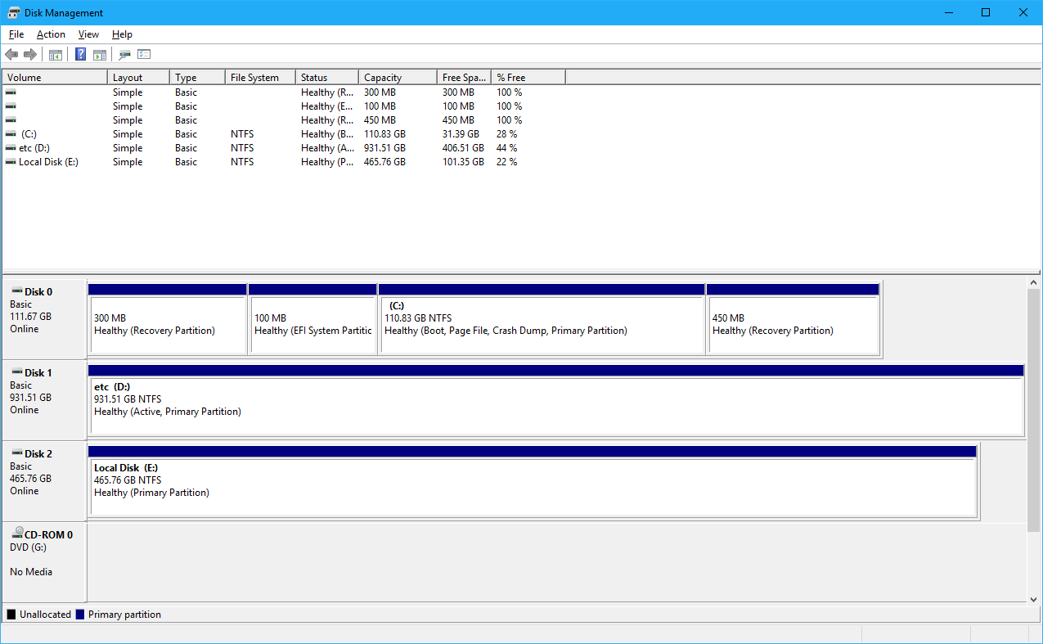
Task: Open Help via the blue question-mark icon
Action: pos(80,55)
